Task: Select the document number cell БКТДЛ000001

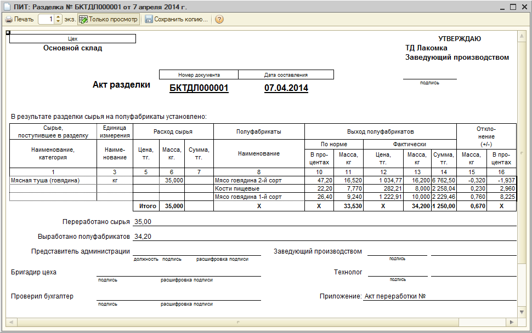Action: [199, 88]
